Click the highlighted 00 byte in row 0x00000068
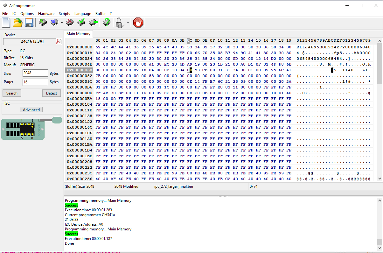 click(x=190, y=70)
